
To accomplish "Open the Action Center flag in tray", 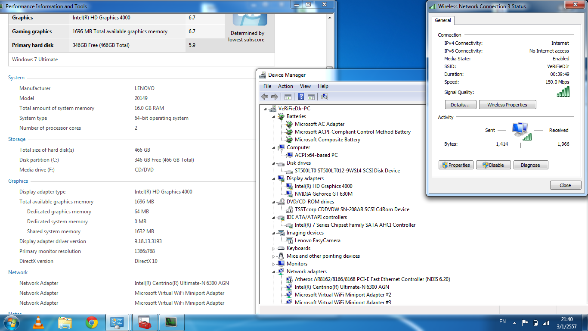I will coord(525,322).
